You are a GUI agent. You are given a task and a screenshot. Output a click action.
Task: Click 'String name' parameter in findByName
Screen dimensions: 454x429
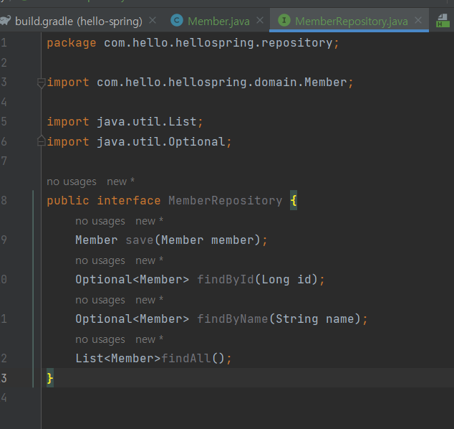coord(315,319)
